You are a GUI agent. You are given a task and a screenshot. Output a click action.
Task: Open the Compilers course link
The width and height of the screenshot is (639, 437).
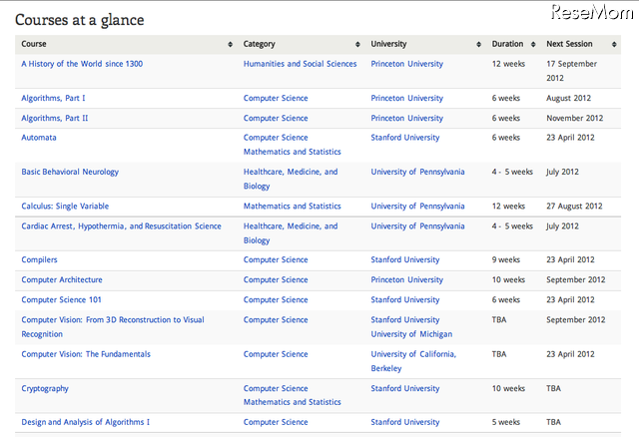pyautogui.click(x=39, y=259)
